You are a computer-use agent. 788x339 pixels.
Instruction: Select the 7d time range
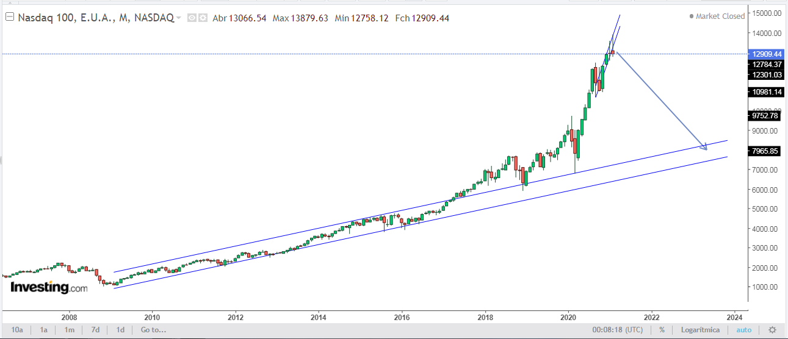click(96, 330)
